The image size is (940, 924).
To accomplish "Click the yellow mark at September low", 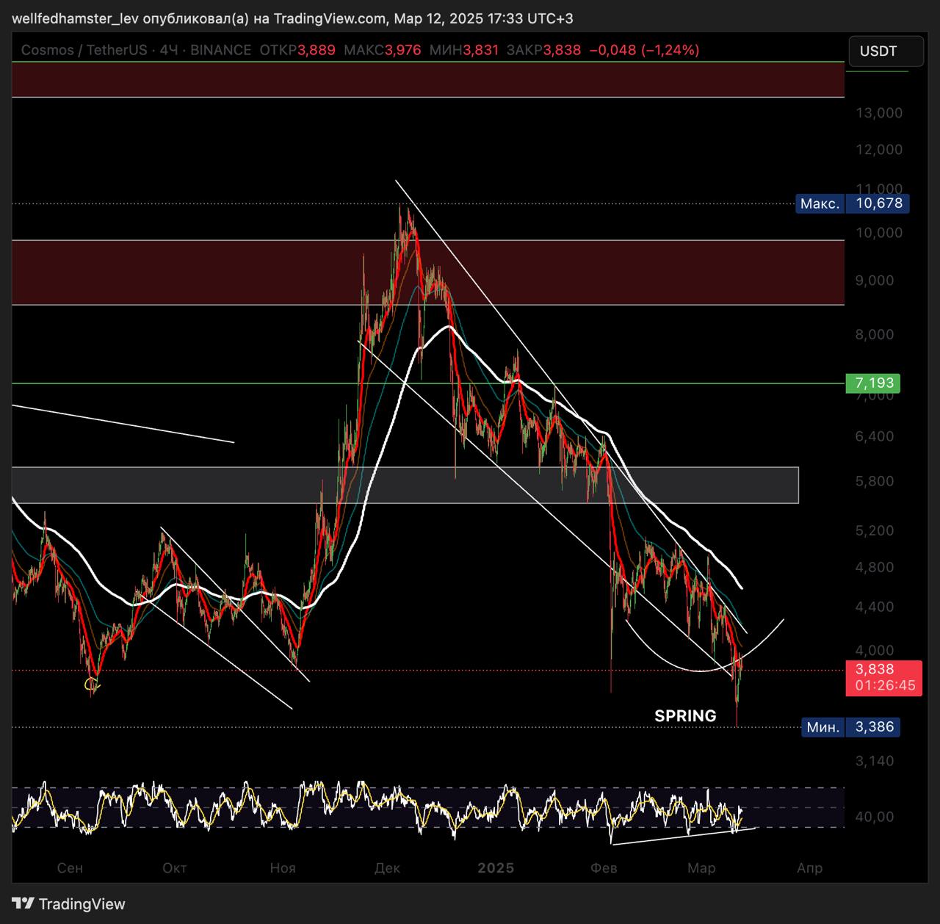I will (x=91, y=685).
